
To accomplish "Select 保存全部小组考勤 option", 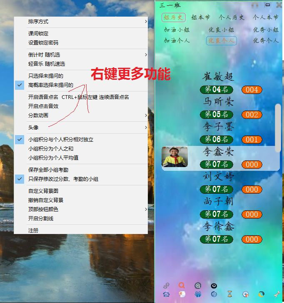I will [x=81, y=170].
